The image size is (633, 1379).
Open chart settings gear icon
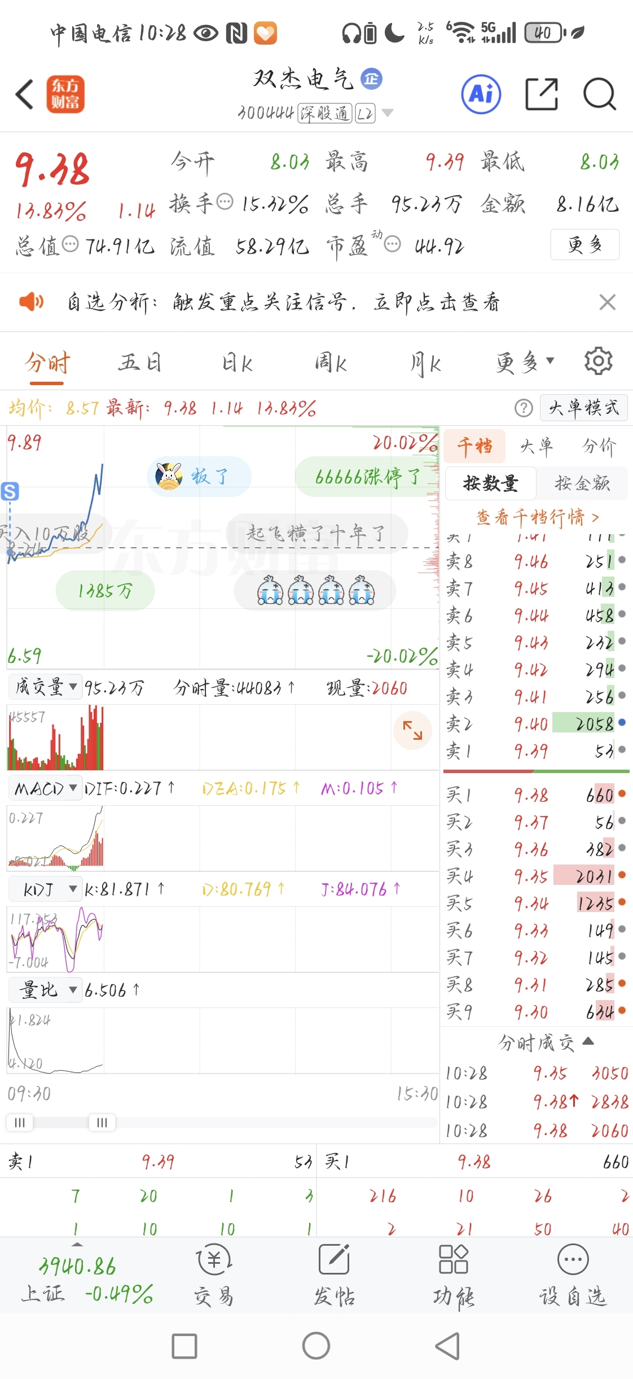599,361
